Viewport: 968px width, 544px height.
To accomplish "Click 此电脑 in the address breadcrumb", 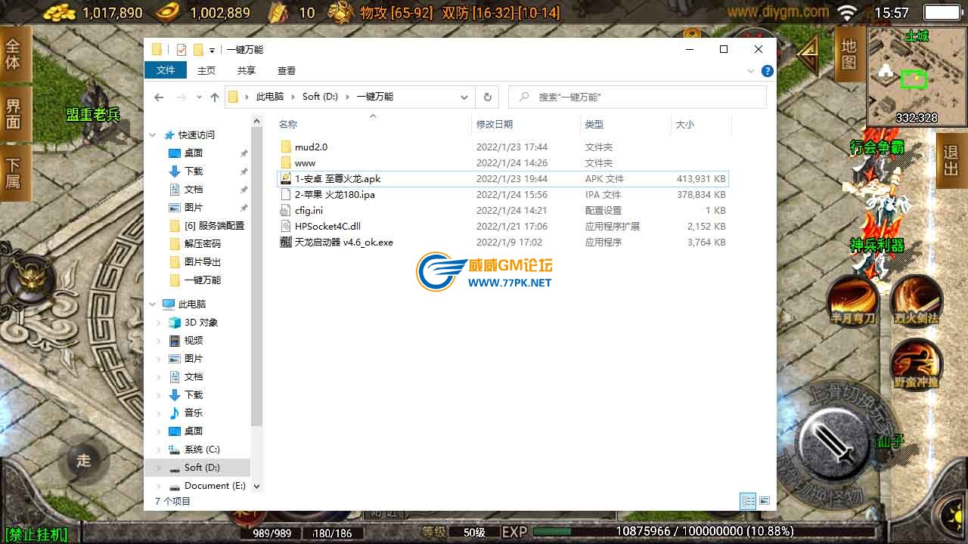I will [x=270, y=97].
